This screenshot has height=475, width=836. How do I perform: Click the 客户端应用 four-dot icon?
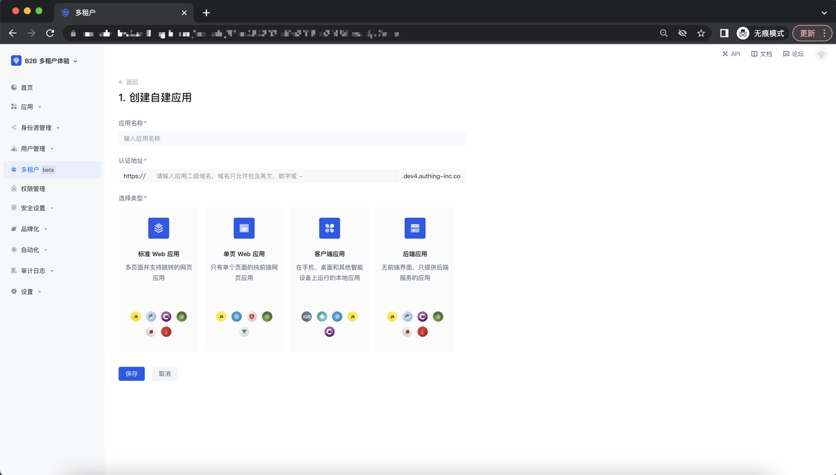330,228
